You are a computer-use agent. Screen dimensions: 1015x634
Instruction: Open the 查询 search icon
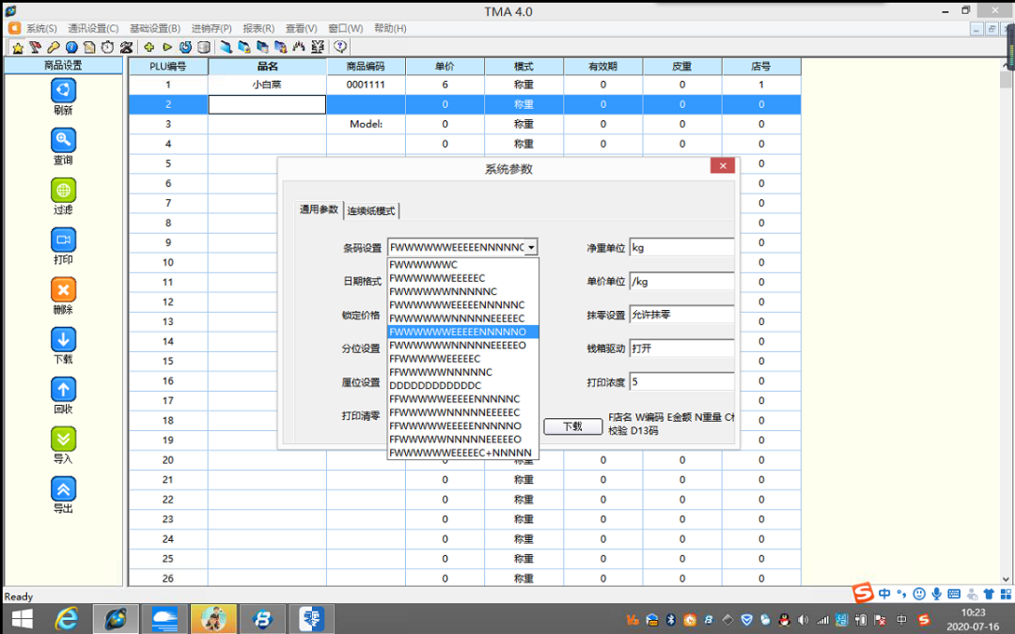pyautogui.click(x=63, y=141)
